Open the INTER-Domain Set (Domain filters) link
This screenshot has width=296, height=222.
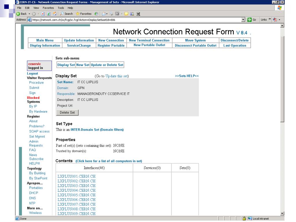[97, 130]
